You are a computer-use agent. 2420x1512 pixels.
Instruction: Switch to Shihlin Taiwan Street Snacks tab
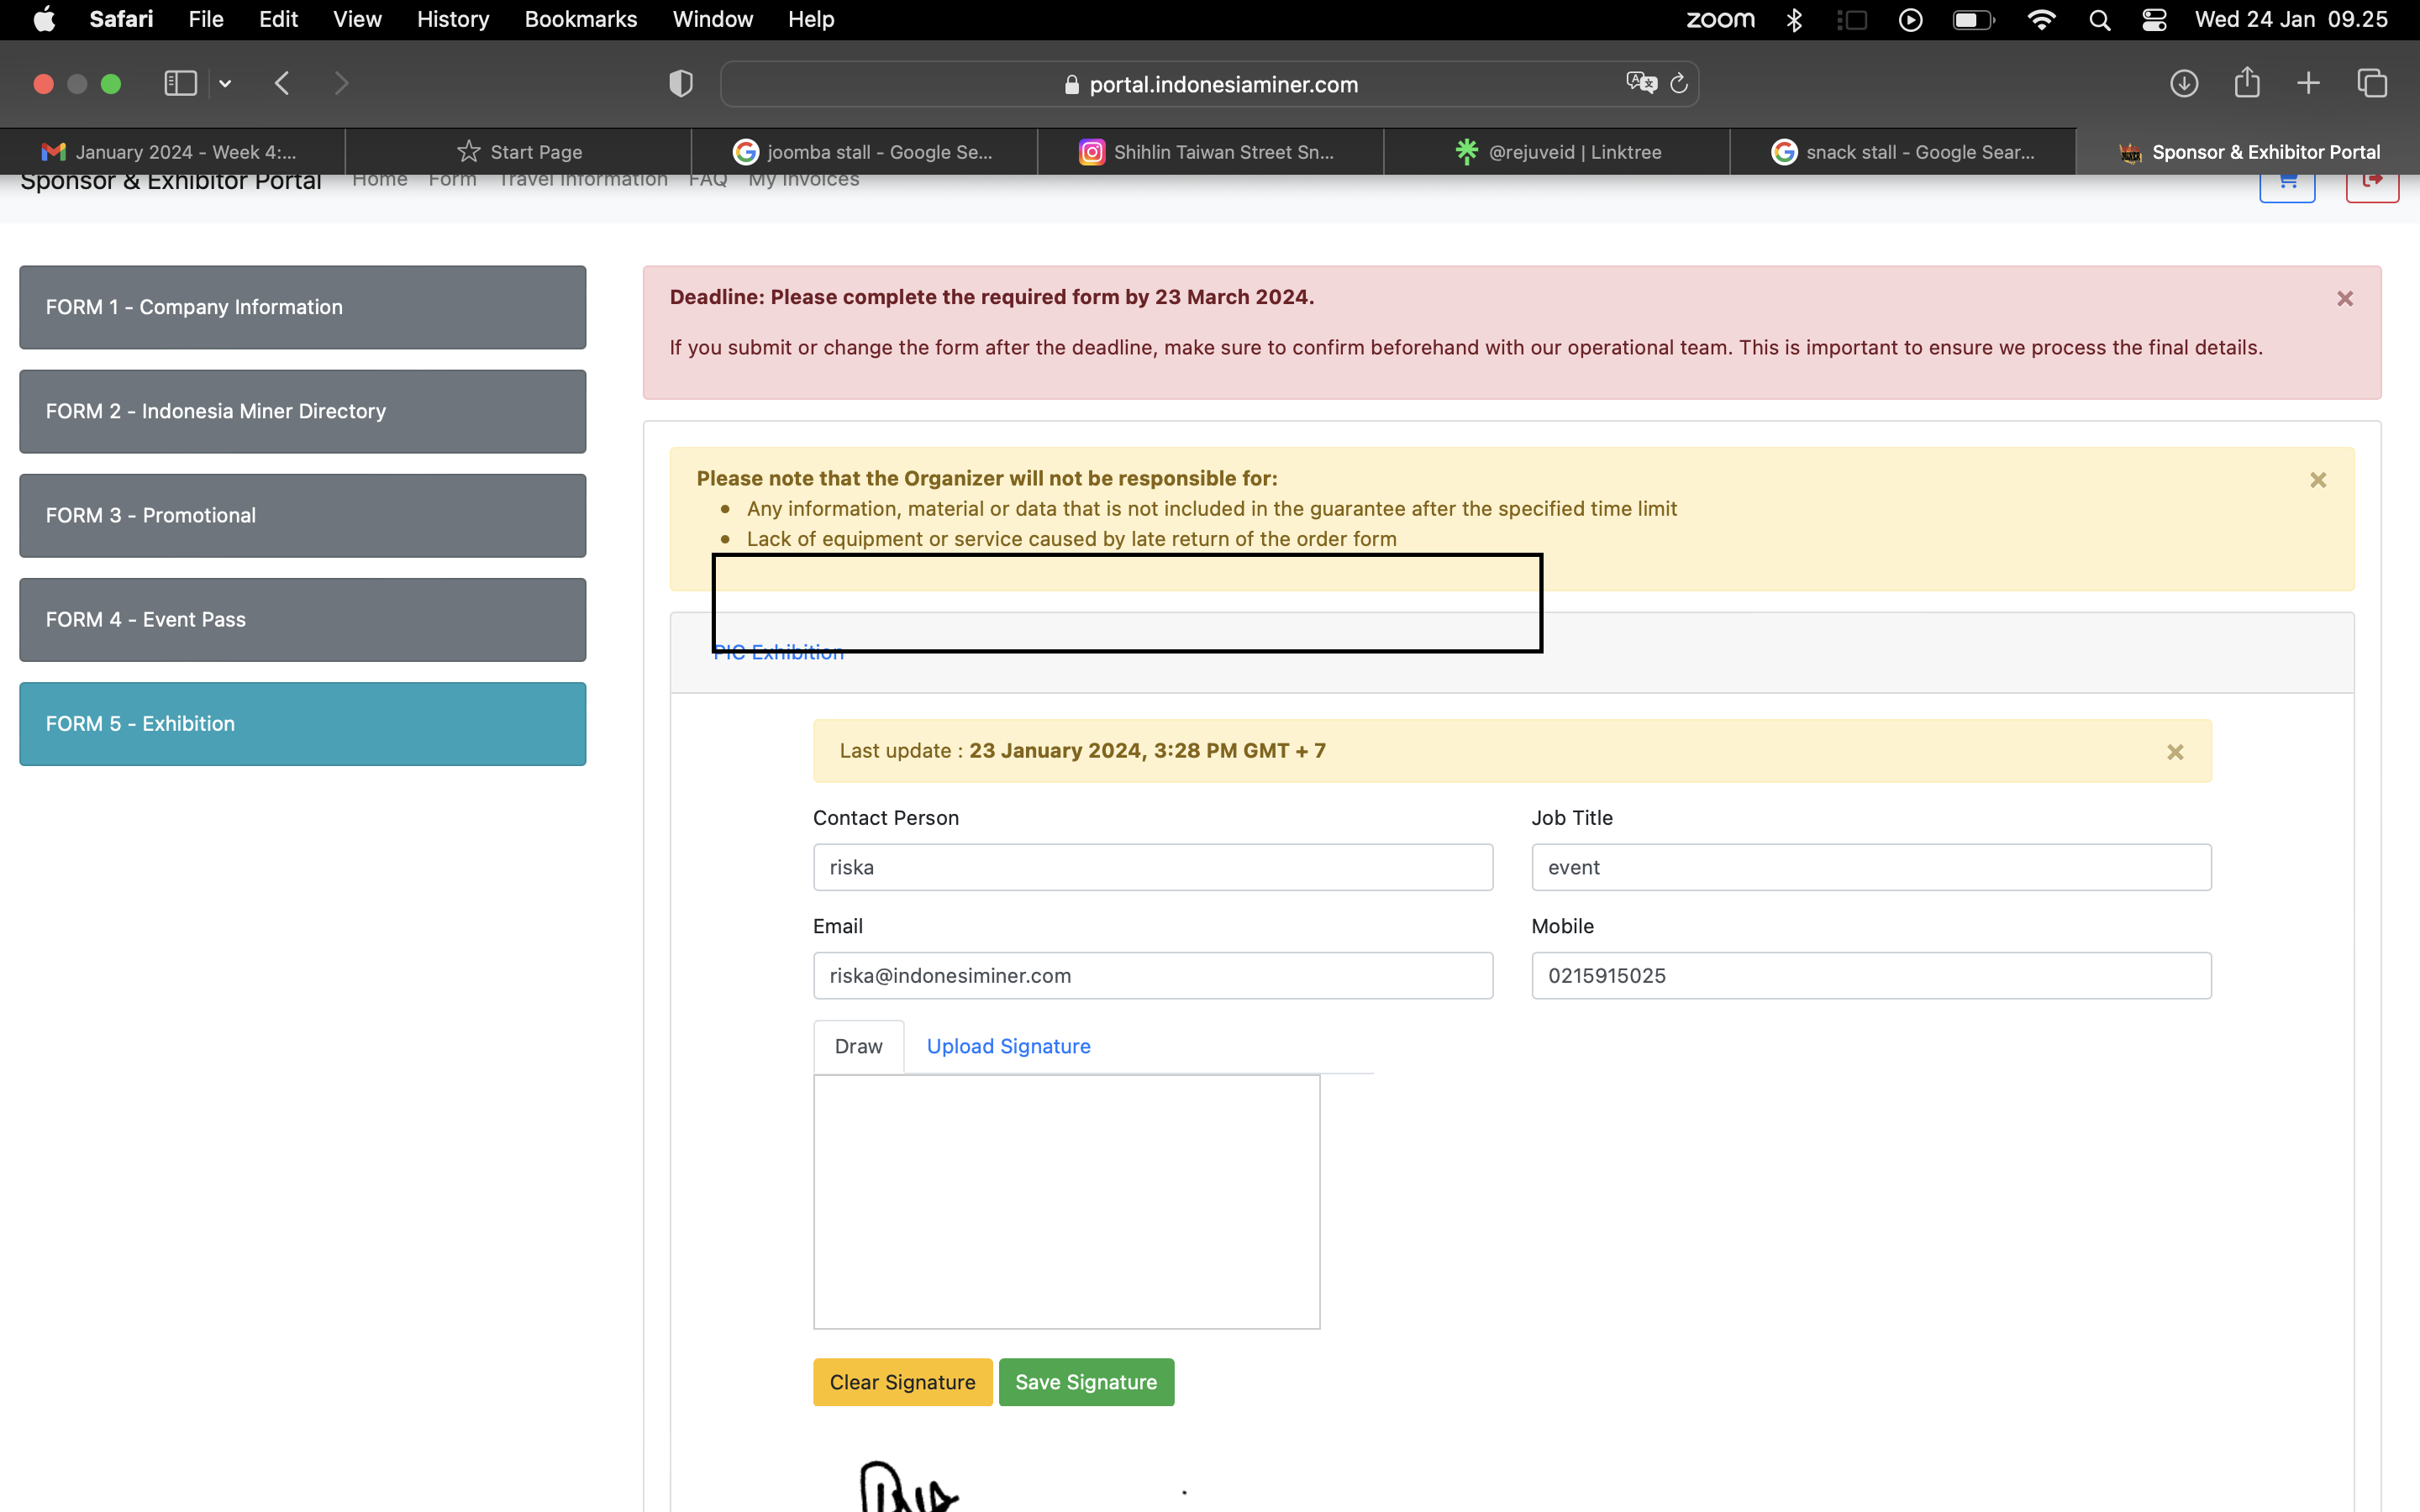(1211, 152)
